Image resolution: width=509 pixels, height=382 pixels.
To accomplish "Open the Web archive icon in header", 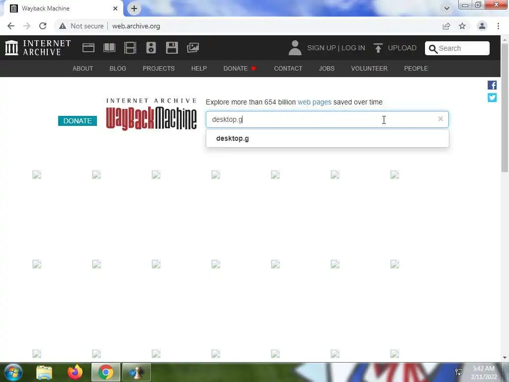I will tap(88, 48).
